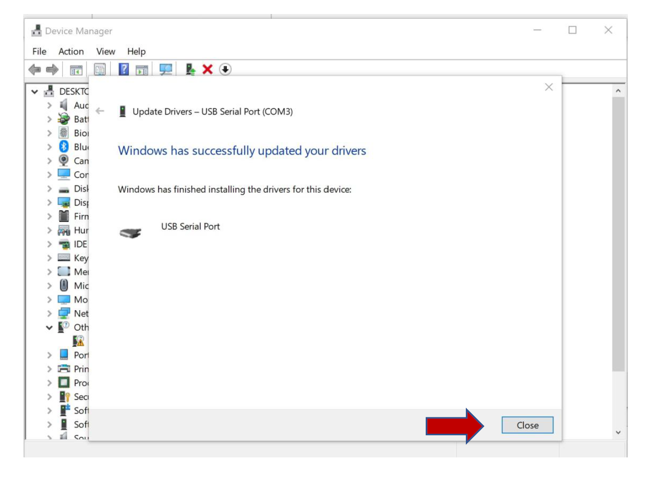
Task: Click the Forward arrow in Device Manager toolbar
Action: [52, 70]
